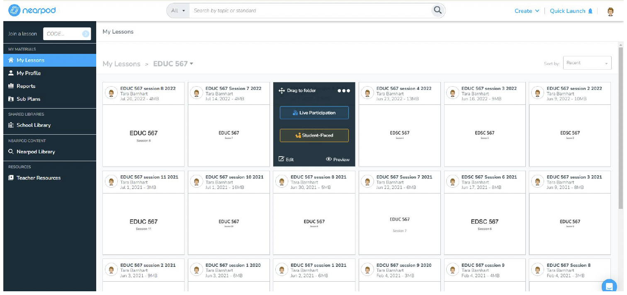Click the Quick Launch link

(x=567, y=11)
